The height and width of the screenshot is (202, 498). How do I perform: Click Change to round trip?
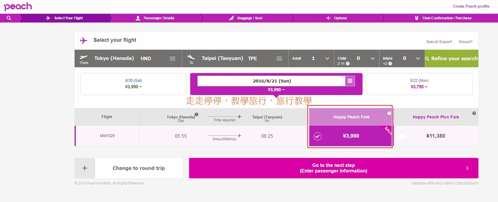click(139, 168)
